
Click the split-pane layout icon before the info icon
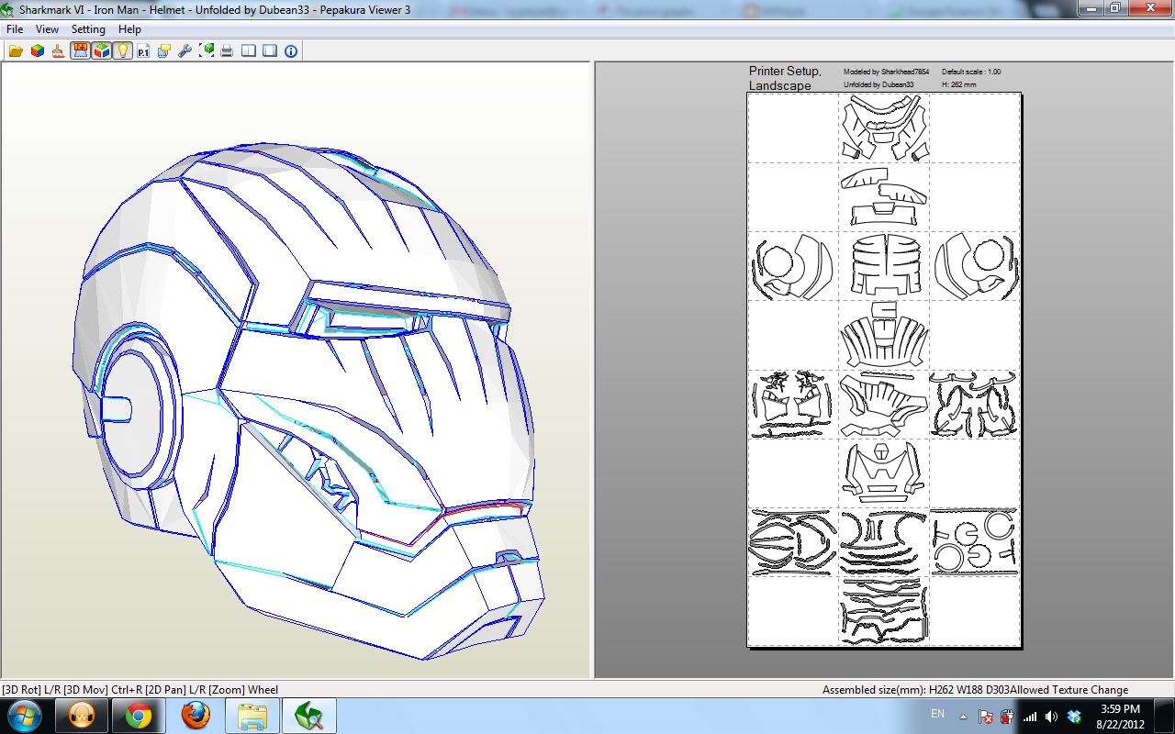270,51
